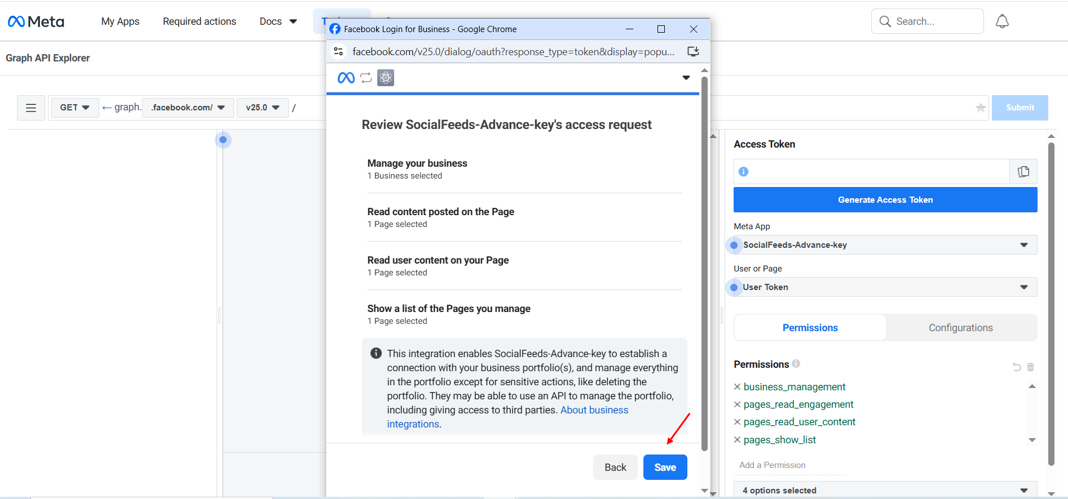Viewport: 1068px width, 499px height.
Task: Expand the v25.0 version dropdown
Action: (x=263, y=108)
